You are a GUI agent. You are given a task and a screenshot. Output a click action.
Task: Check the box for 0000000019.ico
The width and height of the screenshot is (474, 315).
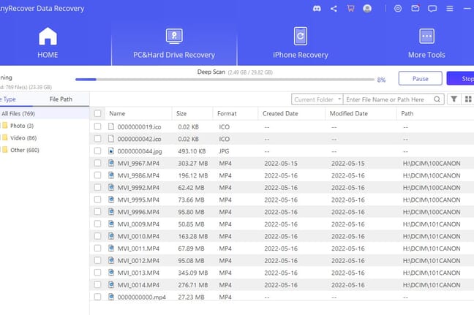tap(97, 126)
